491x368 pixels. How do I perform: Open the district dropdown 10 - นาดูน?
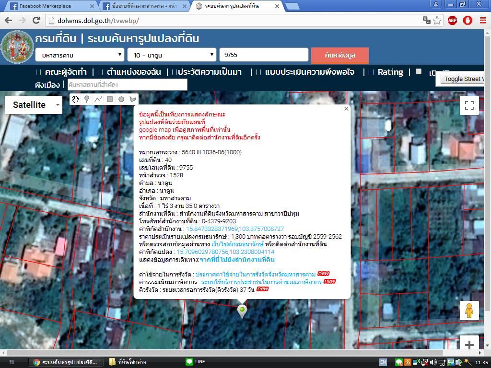pyautogui.click(x=172, y=55)
